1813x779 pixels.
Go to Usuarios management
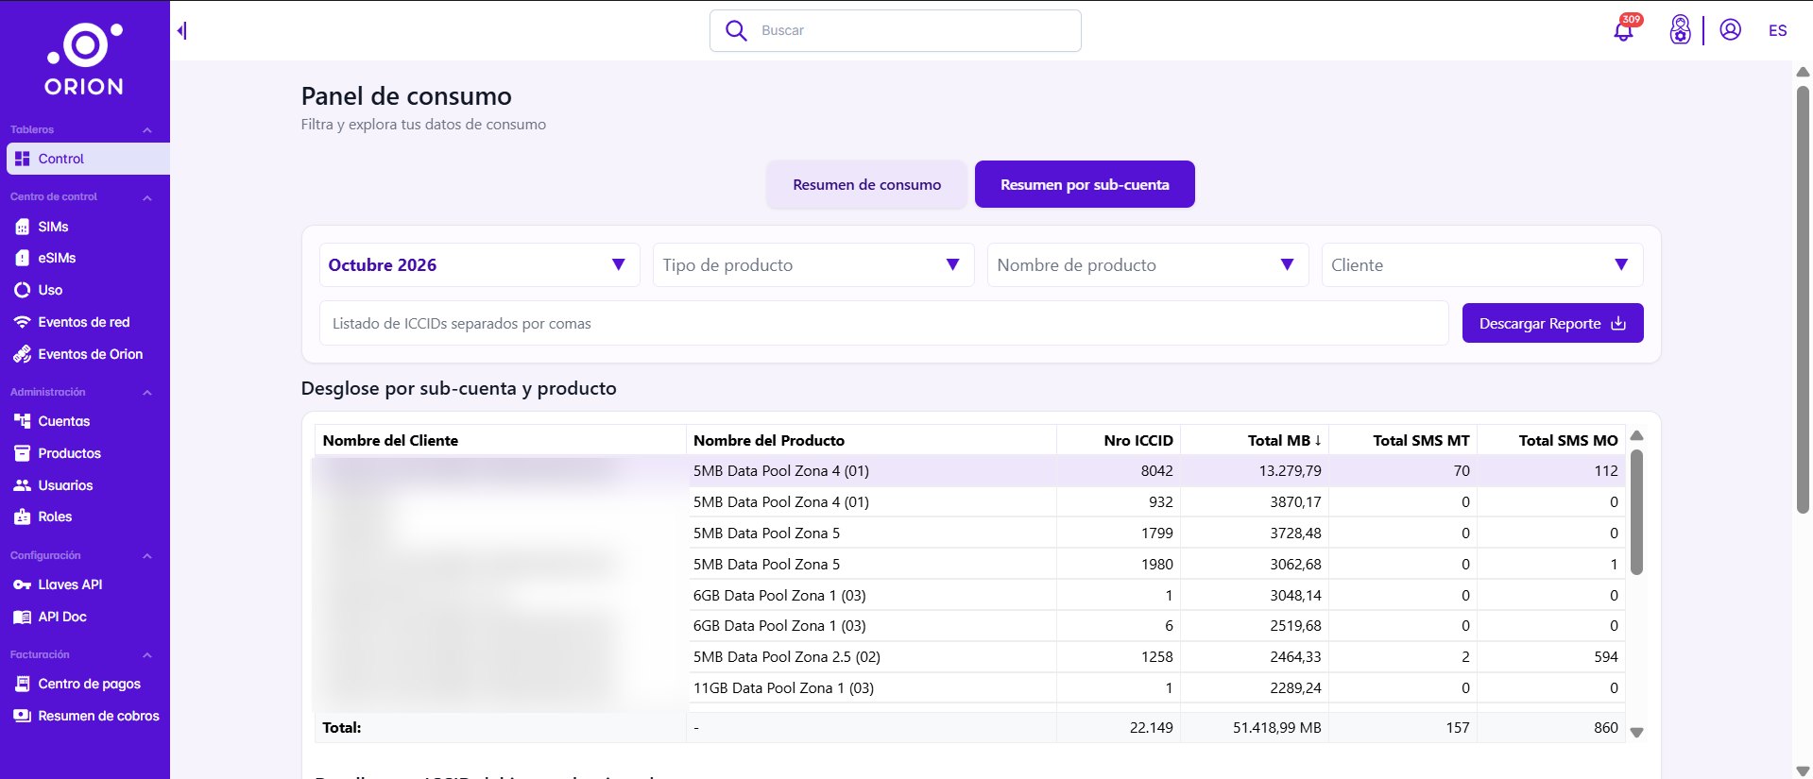pos(65,485)
